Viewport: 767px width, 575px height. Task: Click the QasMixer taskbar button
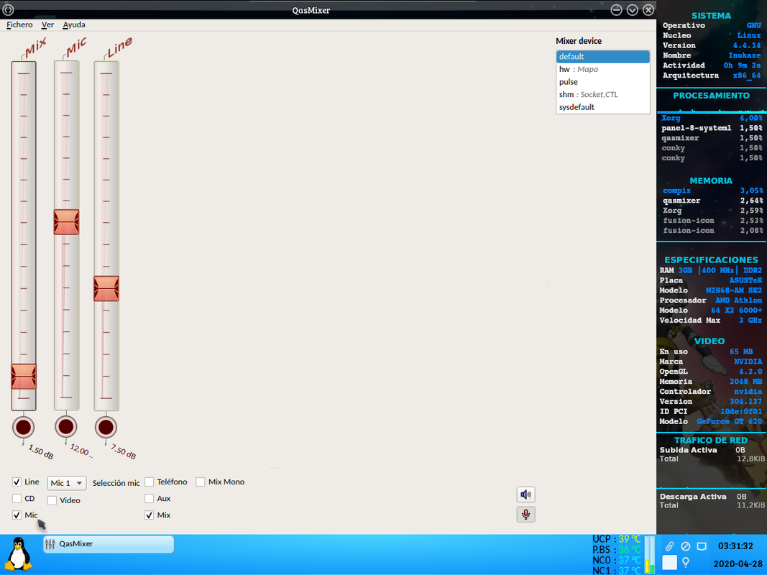[109, 544]
